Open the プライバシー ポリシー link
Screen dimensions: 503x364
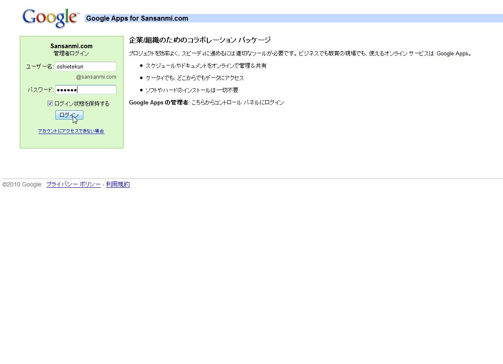[x=74, y=184]
